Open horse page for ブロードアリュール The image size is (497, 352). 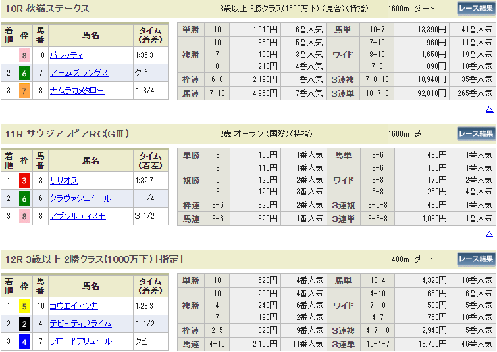coord(81,341)
